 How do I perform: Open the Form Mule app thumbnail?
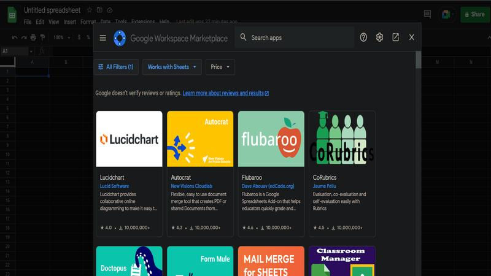[200, 261]
